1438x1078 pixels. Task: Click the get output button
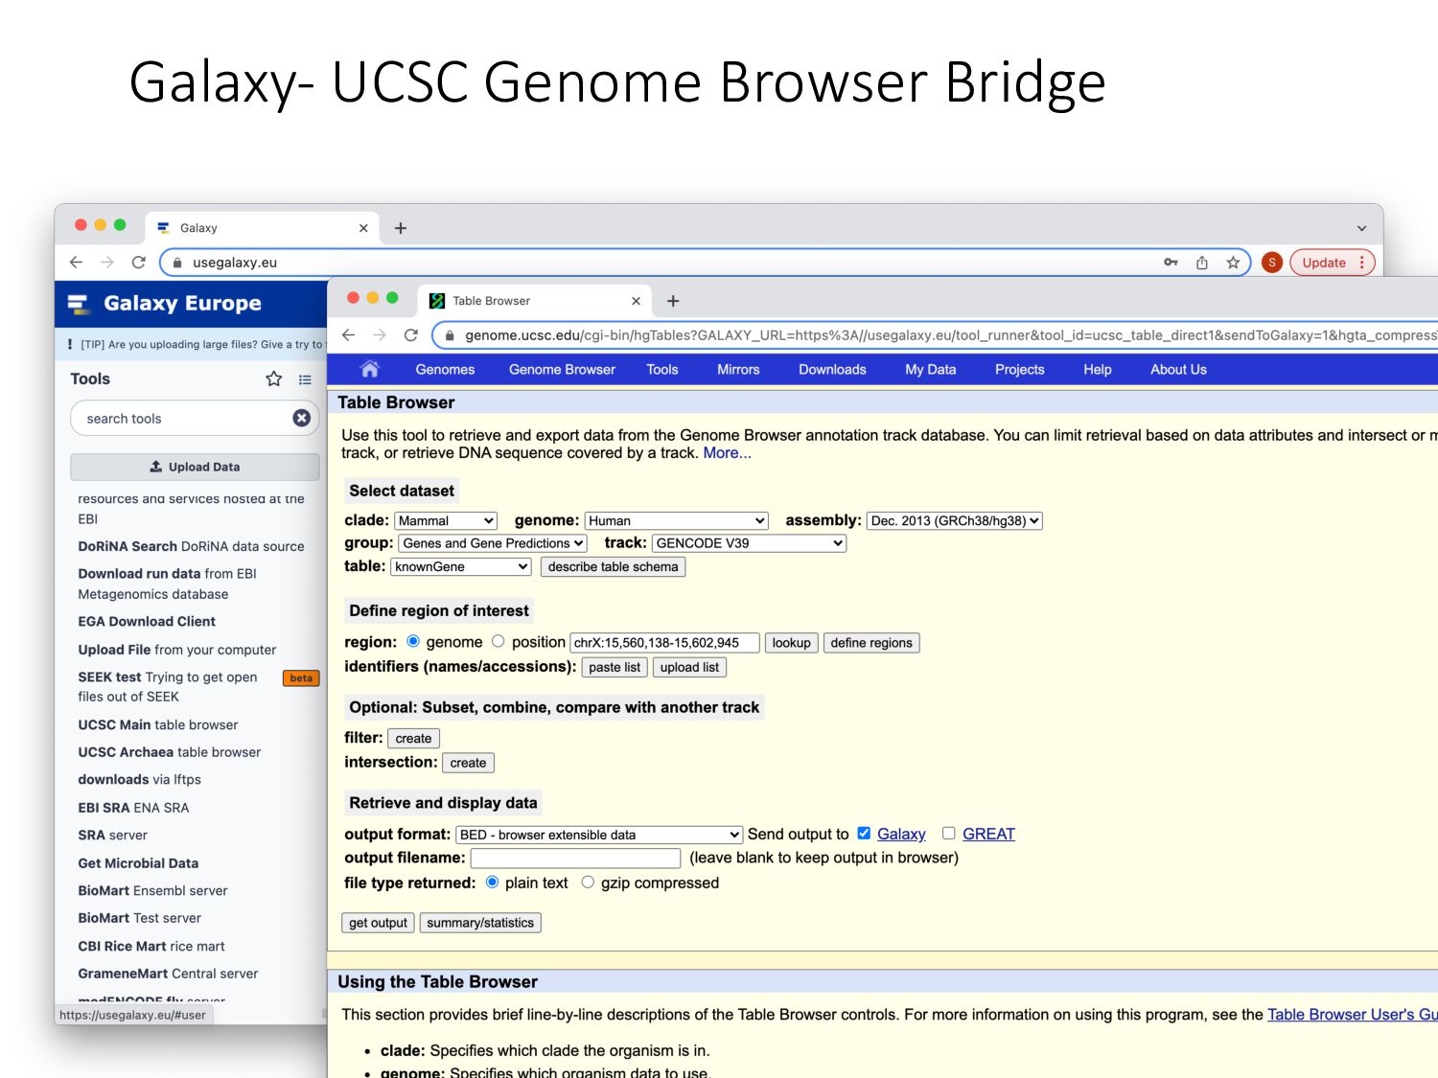(x=378, y=923)
